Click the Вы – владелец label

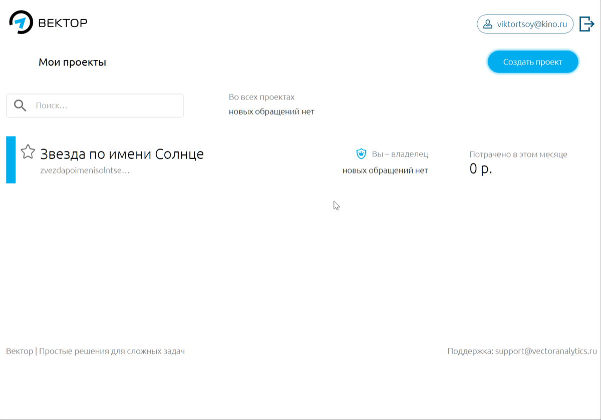(400, 154)
